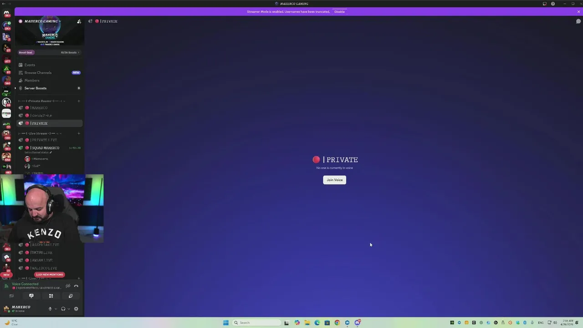Open the server with the 2K+ badge
The height and width of the screenshot is (328, 583).
[x=6, y=26]
